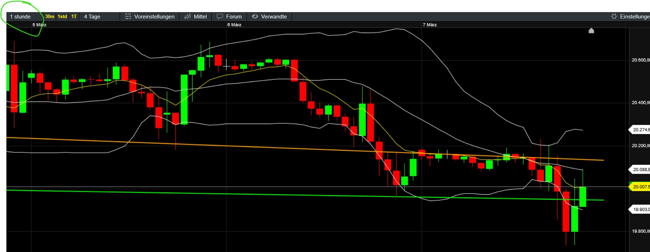Image resolution: width=650 pixels, height=252 pixels.
Task: Open Voreinstellungen presets via sliders icon
Action: [128, 17]
